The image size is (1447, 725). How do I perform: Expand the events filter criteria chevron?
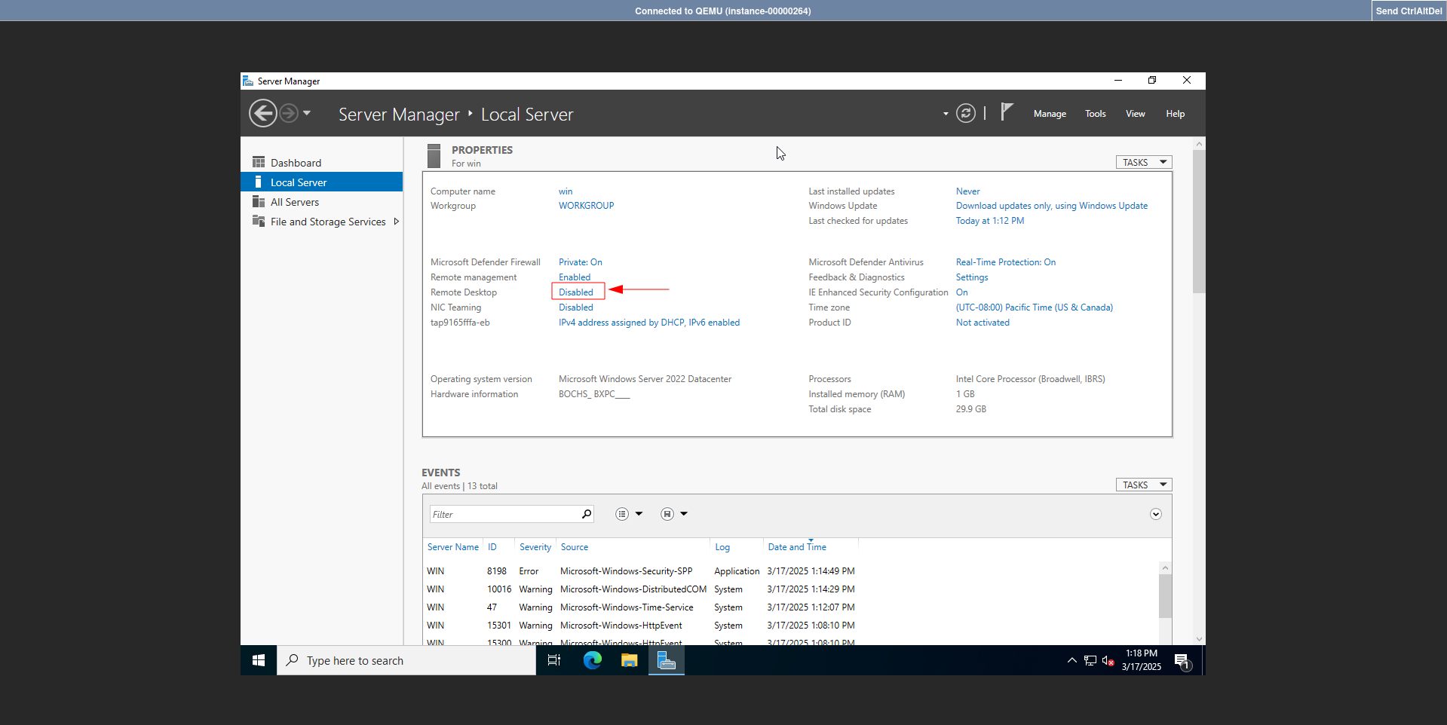tap(1156, 514)
